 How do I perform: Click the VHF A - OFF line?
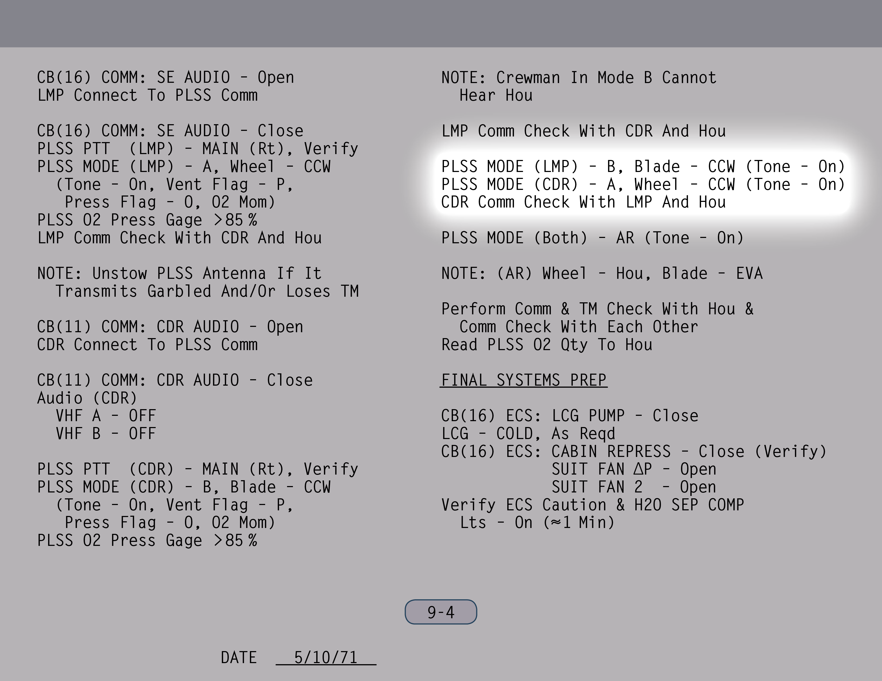(x=106, y=416)
